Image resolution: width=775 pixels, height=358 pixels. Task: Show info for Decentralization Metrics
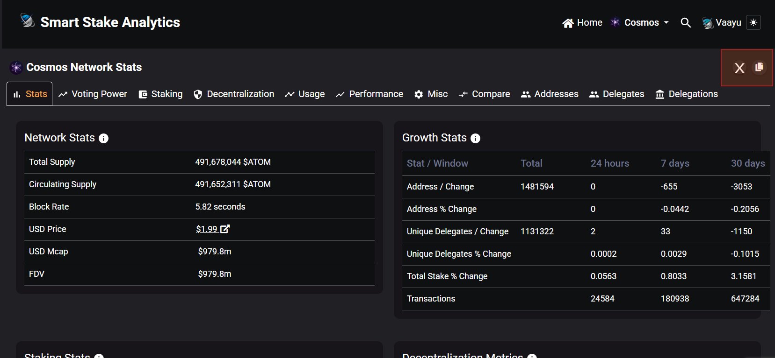click(532, 356)
